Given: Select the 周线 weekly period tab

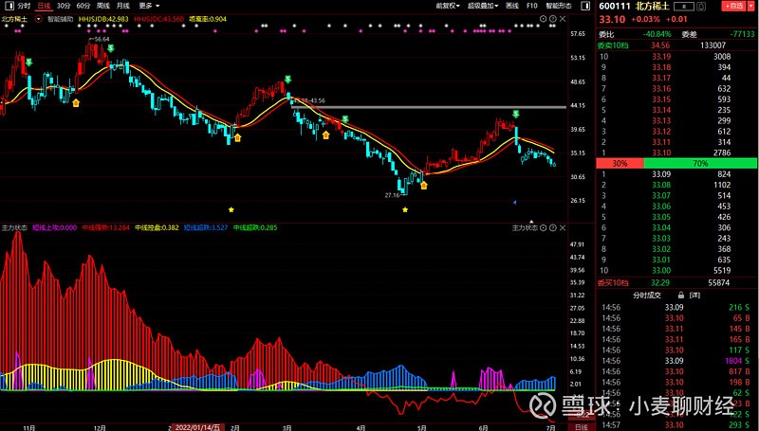Looking at the screenshot, I should tap(102, 6).
